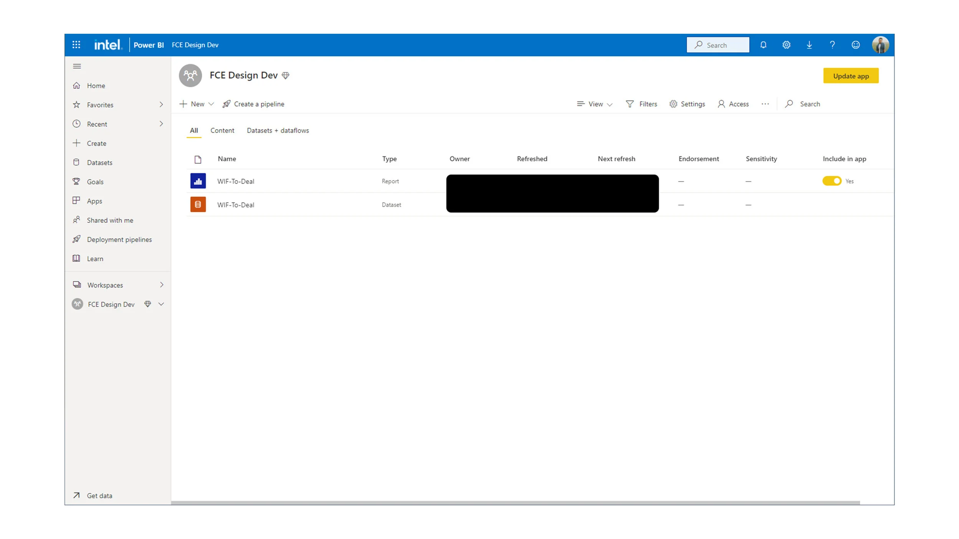Click the feedback smiley icon
This screenshot has width=959, height=539.
tap(855, 44)
